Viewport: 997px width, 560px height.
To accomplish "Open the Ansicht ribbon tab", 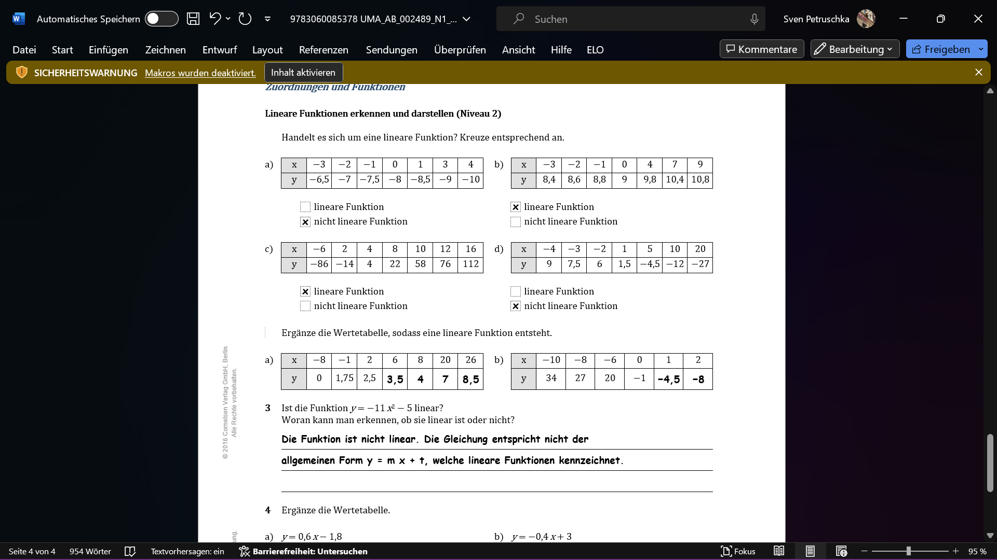I will point(518,50).
